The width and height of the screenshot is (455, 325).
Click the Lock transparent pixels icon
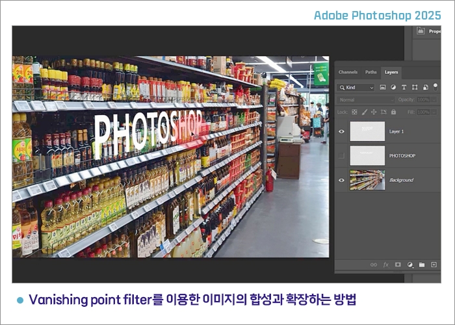(354, 112)
